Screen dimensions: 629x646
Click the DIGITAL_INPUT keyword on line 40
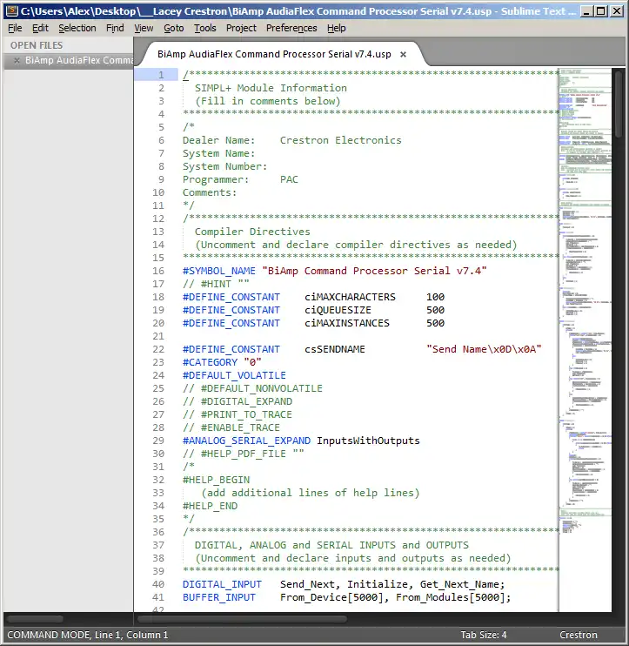[x=222, y=584]
